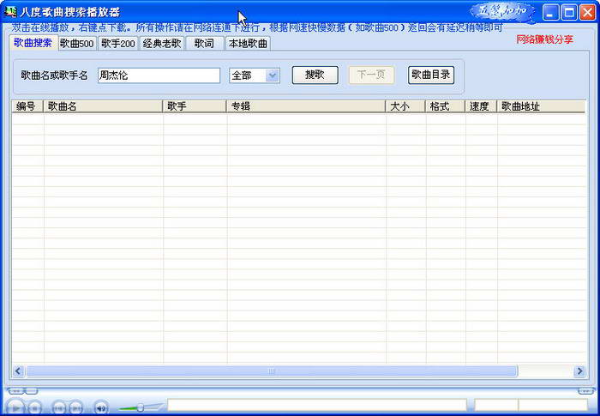Screen dimensions: 600x416
Task: Click the horizontal scrollbar right arrow
Action: point(579,371)
